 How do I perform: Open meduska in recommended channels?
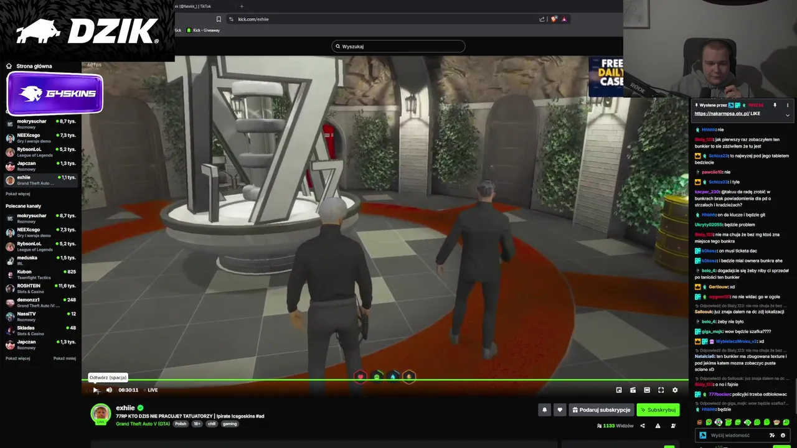click(40, 260)
